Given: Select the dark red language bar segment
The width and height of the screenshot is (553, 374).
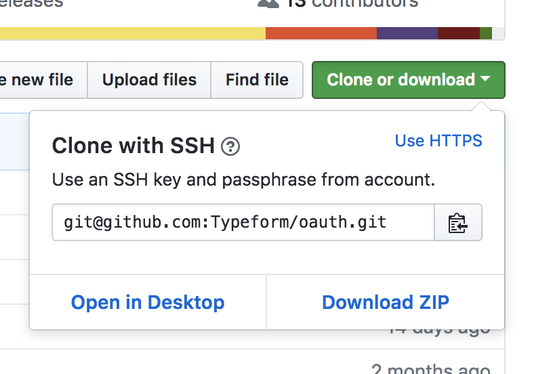Looking at the screenshot, I should [x=459, y=33].
